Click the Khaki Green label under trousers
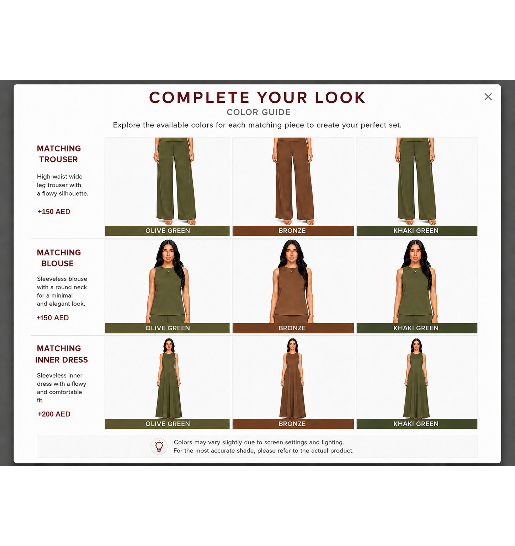 [x=417, y=231]
